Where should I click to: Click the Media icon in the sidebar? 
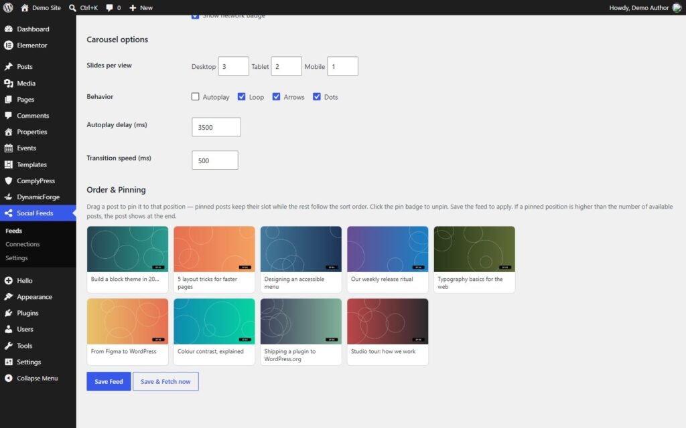click(x=8, y=83)
